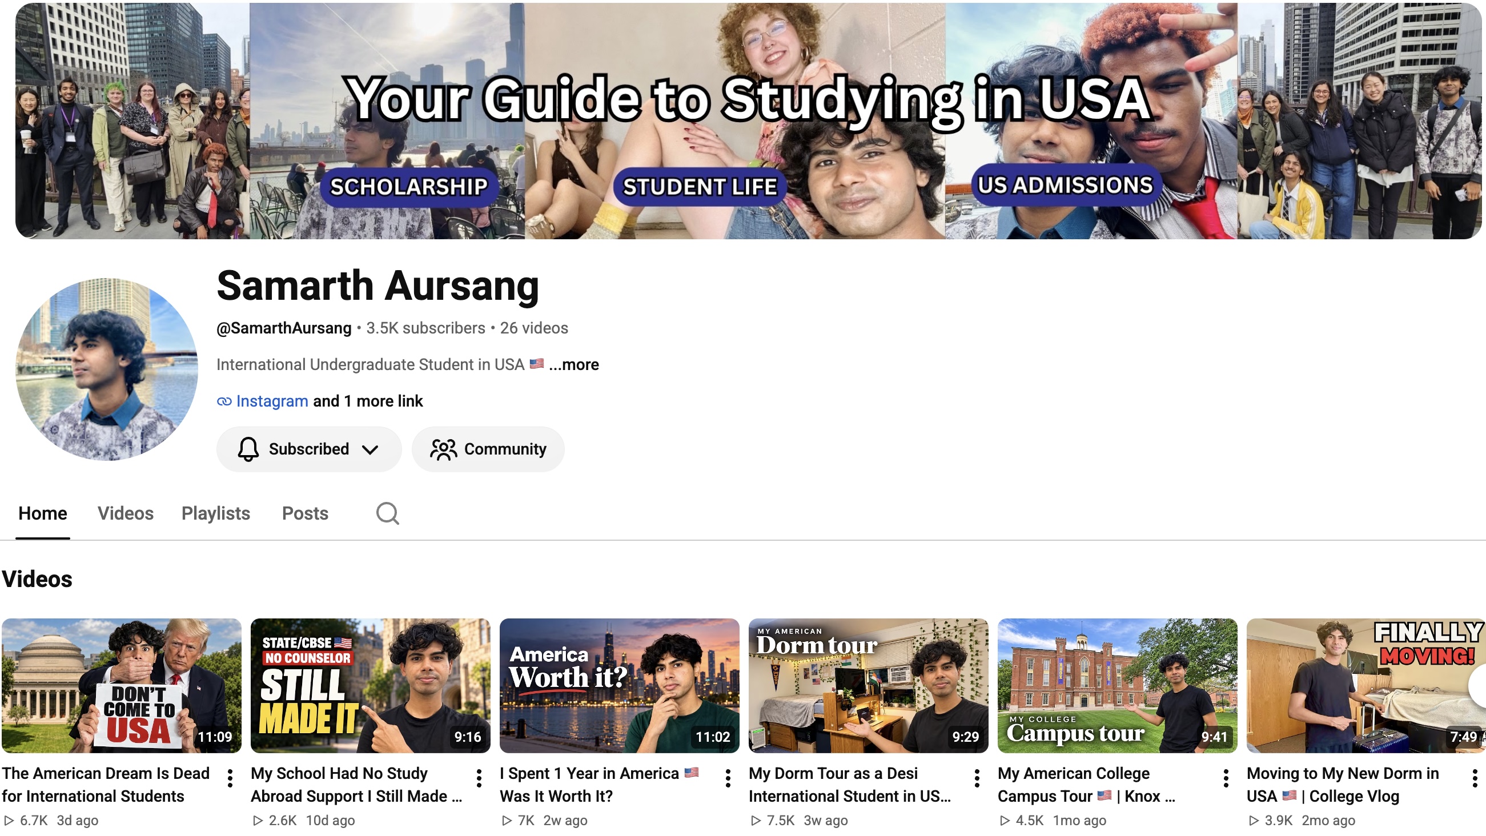Play the 'Finally Moving!' thumbnail video
Viewport: 1486px width, 836px height.
click(1366, 685)
